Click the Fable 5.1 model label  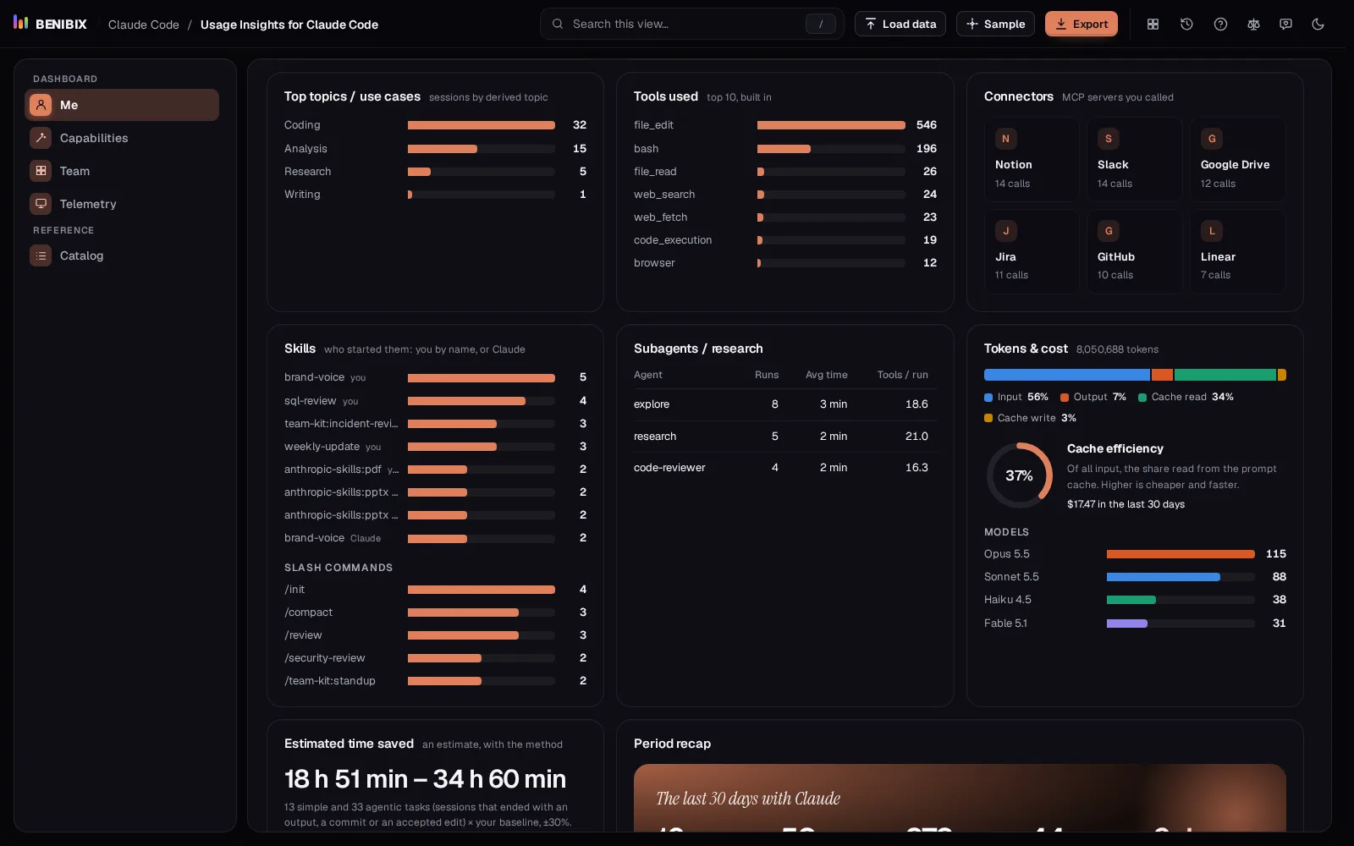tap(1005, 624)
